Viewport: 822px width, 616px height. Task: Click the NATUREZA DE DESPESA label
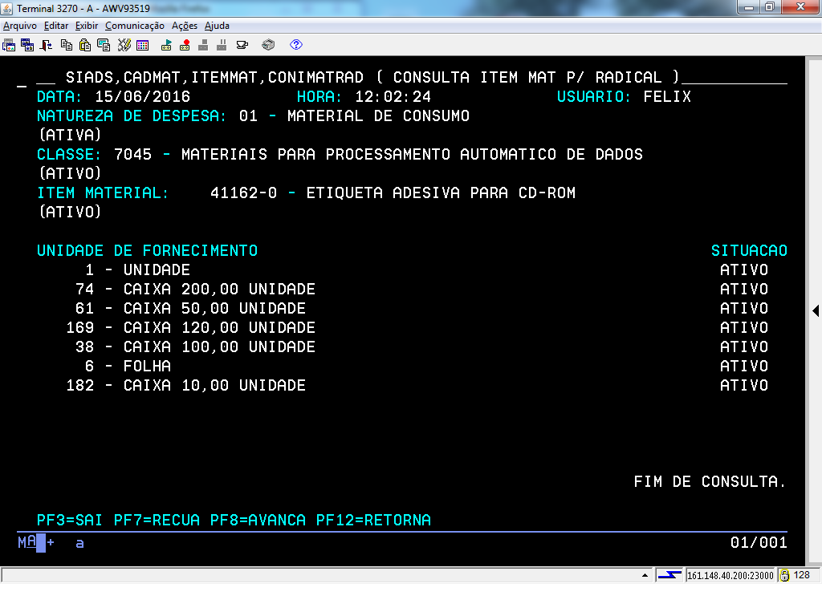tap(131, 115)
